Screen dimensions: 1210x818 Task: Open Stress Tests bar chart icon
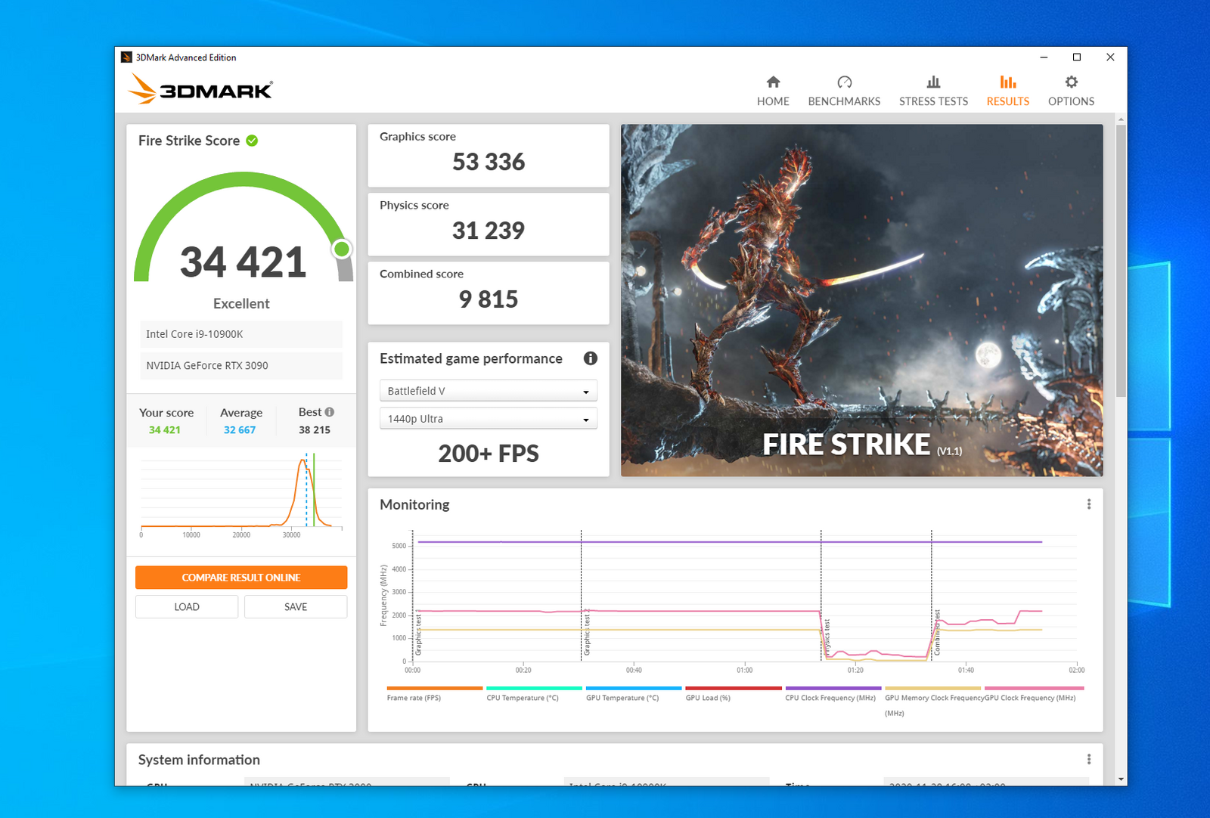tap(933, 82)
